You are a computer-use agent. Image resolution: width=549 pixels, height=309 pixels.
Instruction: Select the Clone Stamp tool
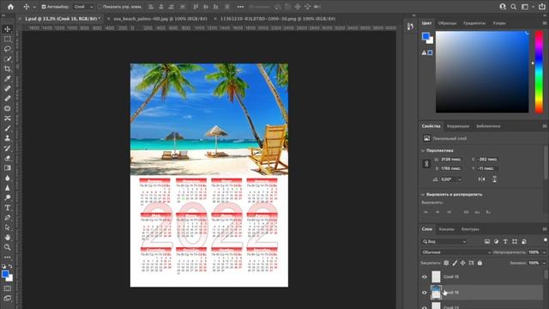(x=8, y=138)
